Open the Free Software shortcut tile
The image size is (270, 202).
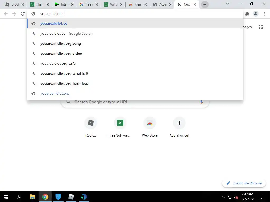(x=120, y=127)
